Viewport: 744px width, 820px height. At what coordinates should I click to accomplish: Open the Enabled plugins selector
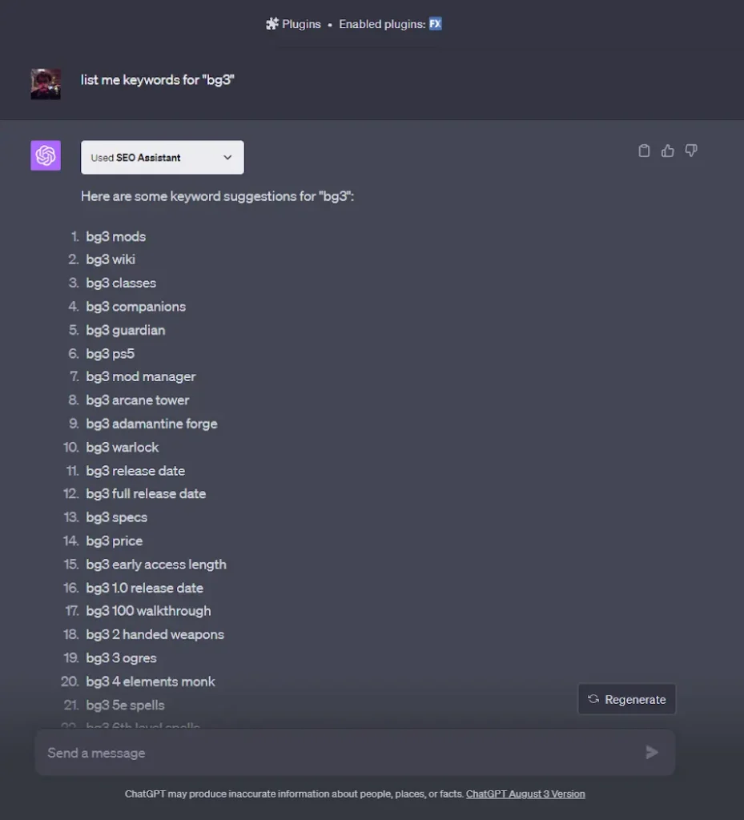390,23
